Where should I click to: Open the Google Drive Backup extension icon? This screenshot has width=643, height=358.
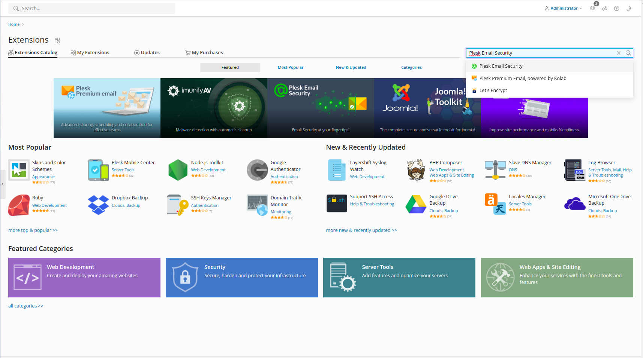point(416,204)
